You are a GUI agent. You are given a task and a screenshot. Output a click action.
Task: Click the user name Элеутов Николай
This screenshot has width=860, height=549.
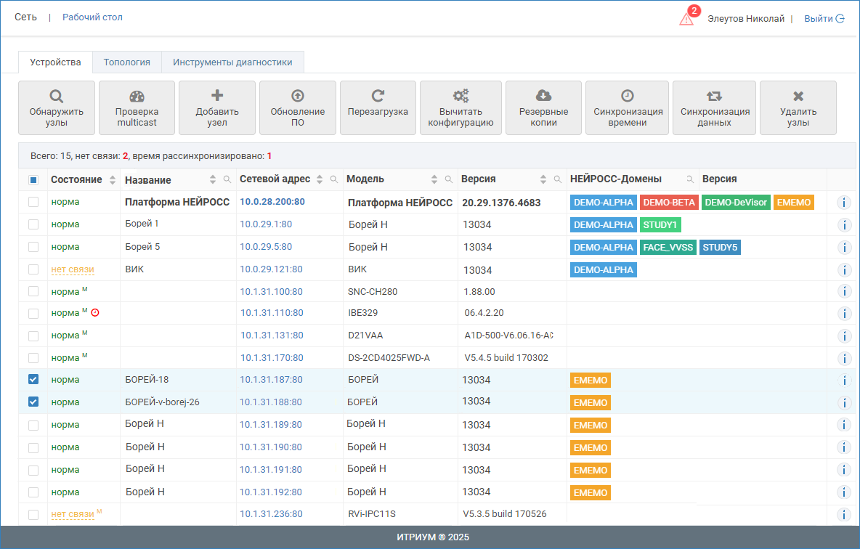(x=746, y=19)
